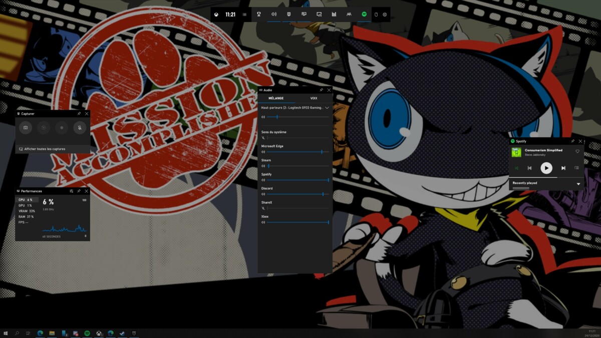Toggle the Audio widget from the Game Bar
Viewport: 601px width, 338px height.
274,15
